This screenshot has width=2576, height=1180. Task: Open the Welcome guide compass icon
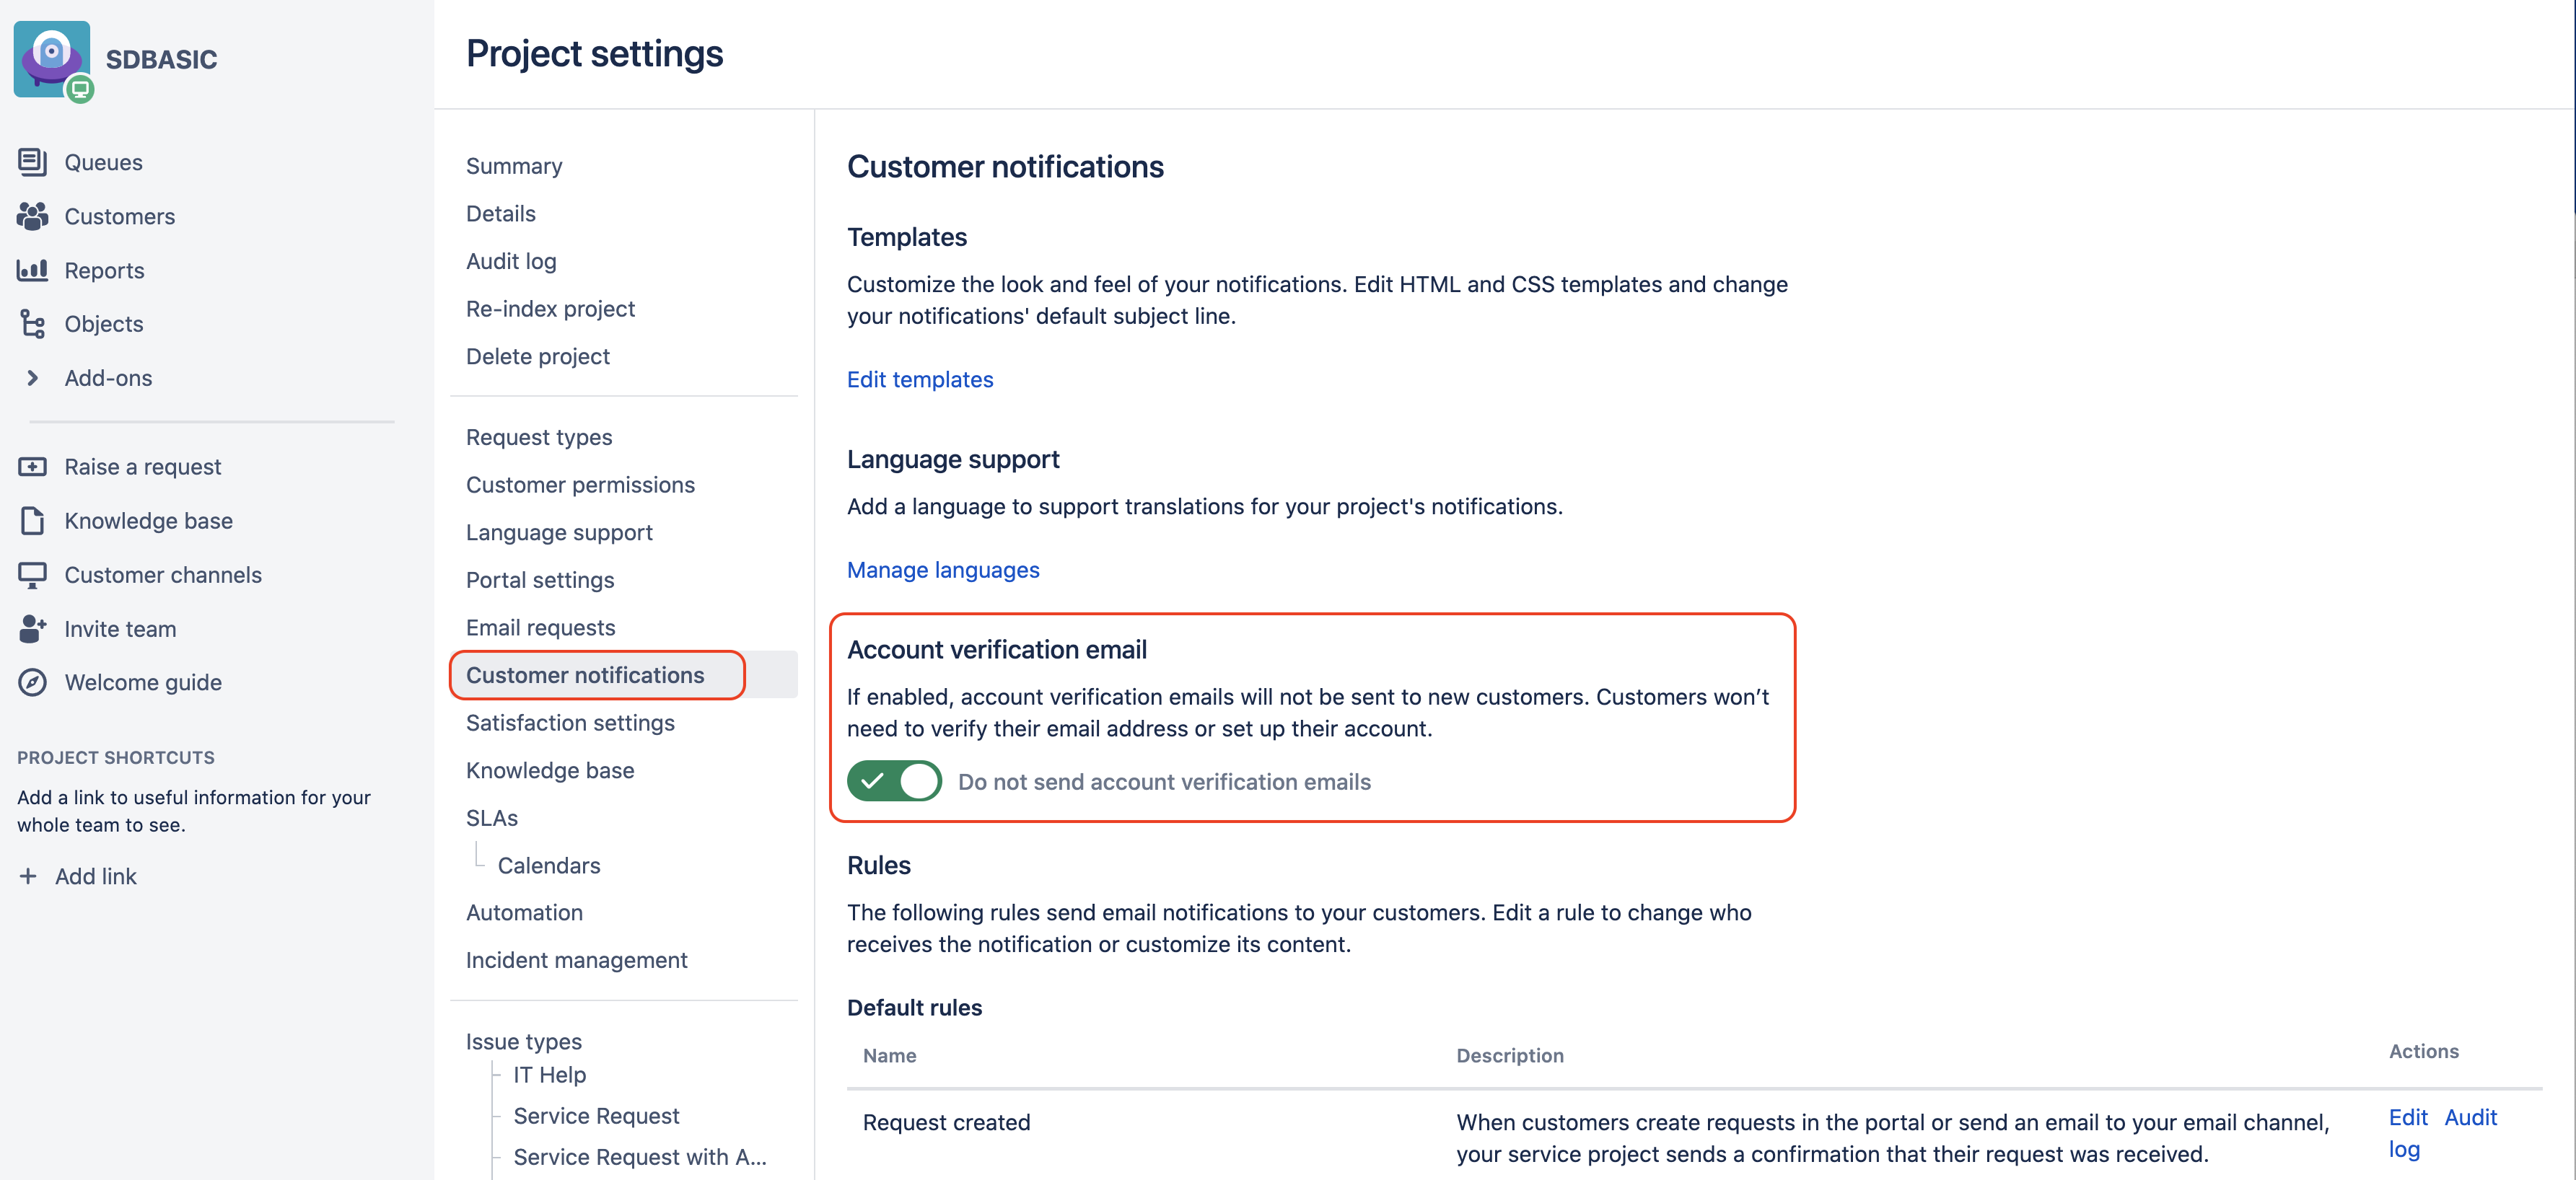coord(32,683)
